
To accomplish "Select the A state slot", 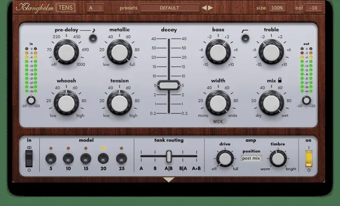I will coord(91,8).
